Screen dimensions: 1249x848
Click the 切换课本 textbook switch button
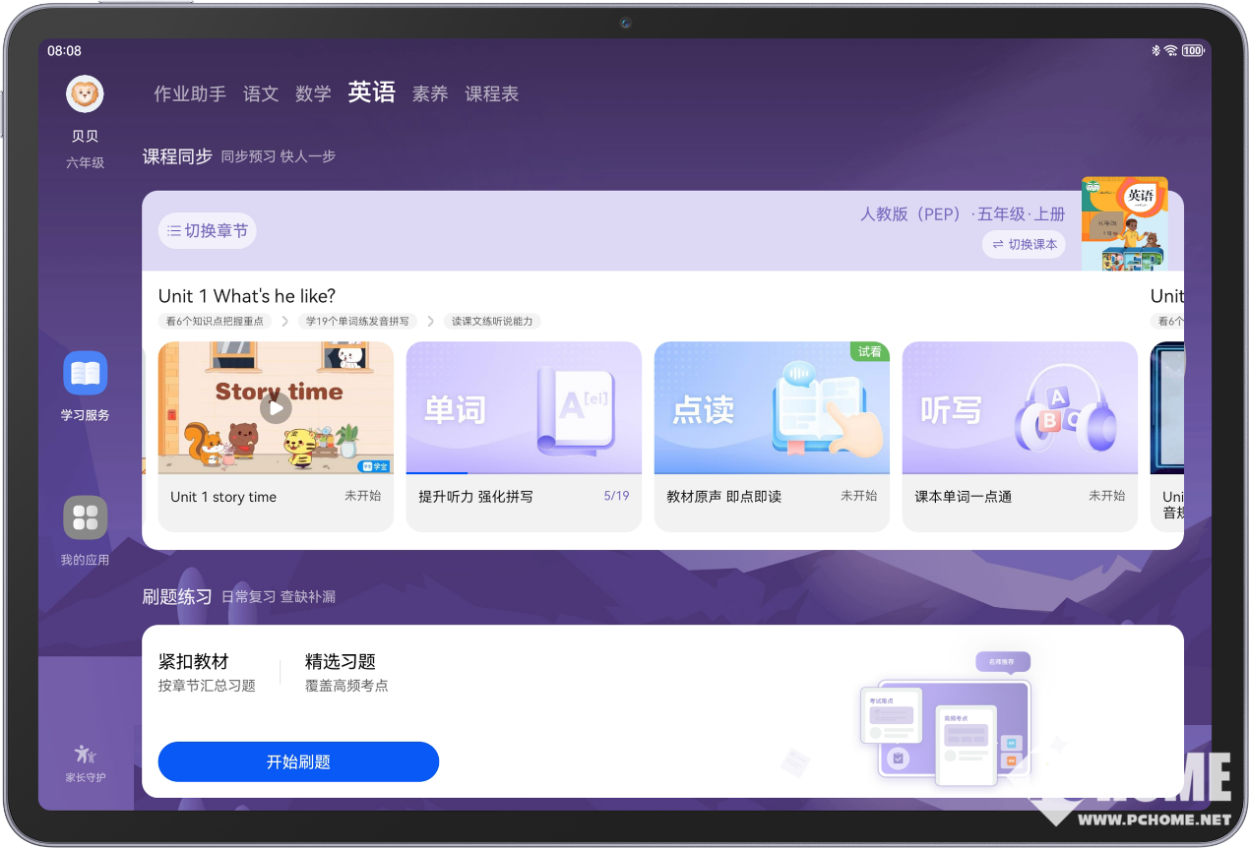coord(1024,244)
